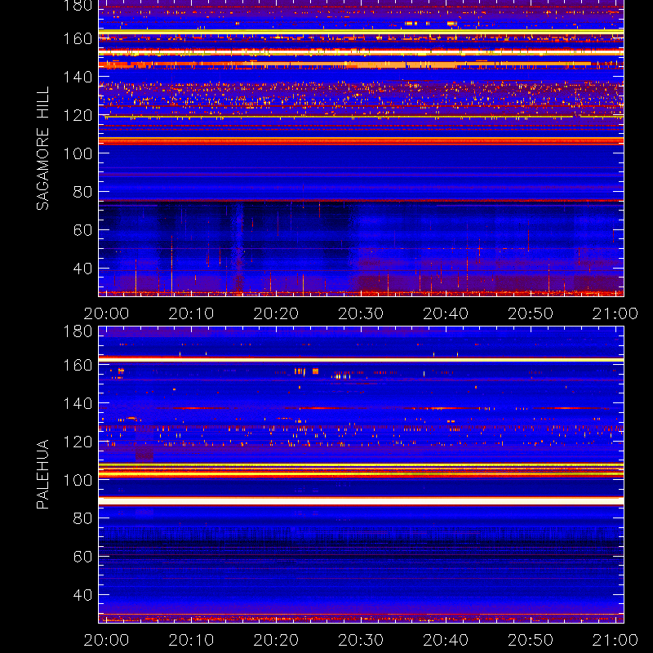This screenshot has height=653, width=653.
Task: Click 20:00 under the Sagamore Hill plot
Action: click(x=107, y=313)
